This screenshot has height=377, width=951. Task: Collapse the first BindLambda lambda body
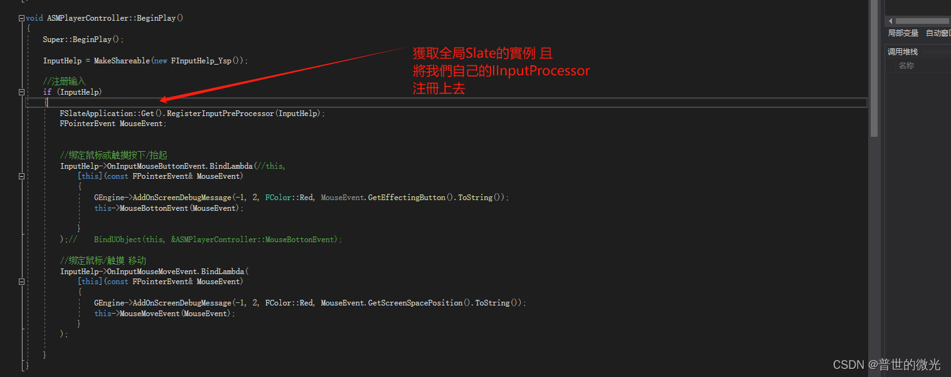click(x=21, y=176)
